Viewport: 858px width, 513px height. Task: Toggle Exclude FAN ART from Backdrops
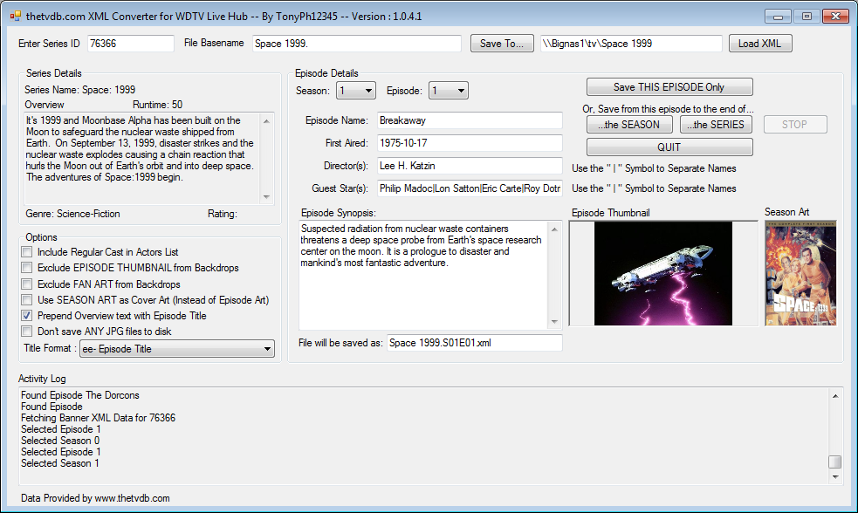tap(27, 284)
